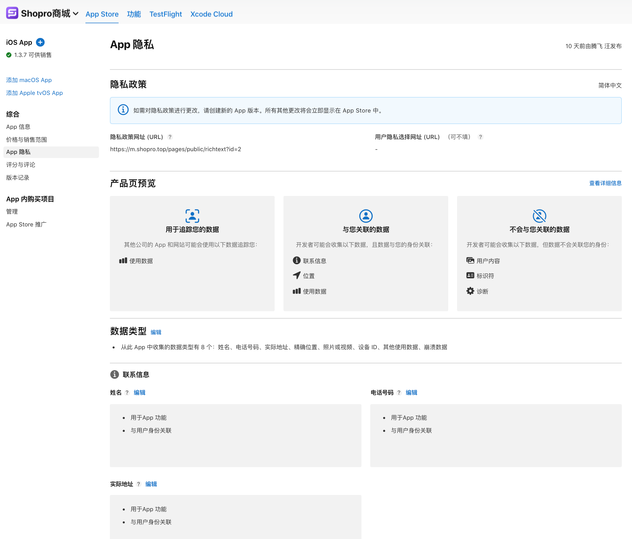This screenshot has height=539, width=632.
Task: Click the 诊断 gear icon
Action: tap(470, 291)
